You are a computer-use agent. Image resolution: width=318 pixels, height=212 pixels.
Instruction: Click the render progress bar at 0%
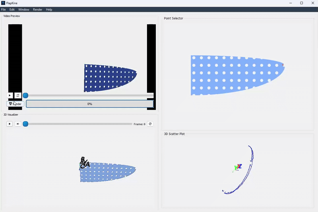(x=90, y=104)
